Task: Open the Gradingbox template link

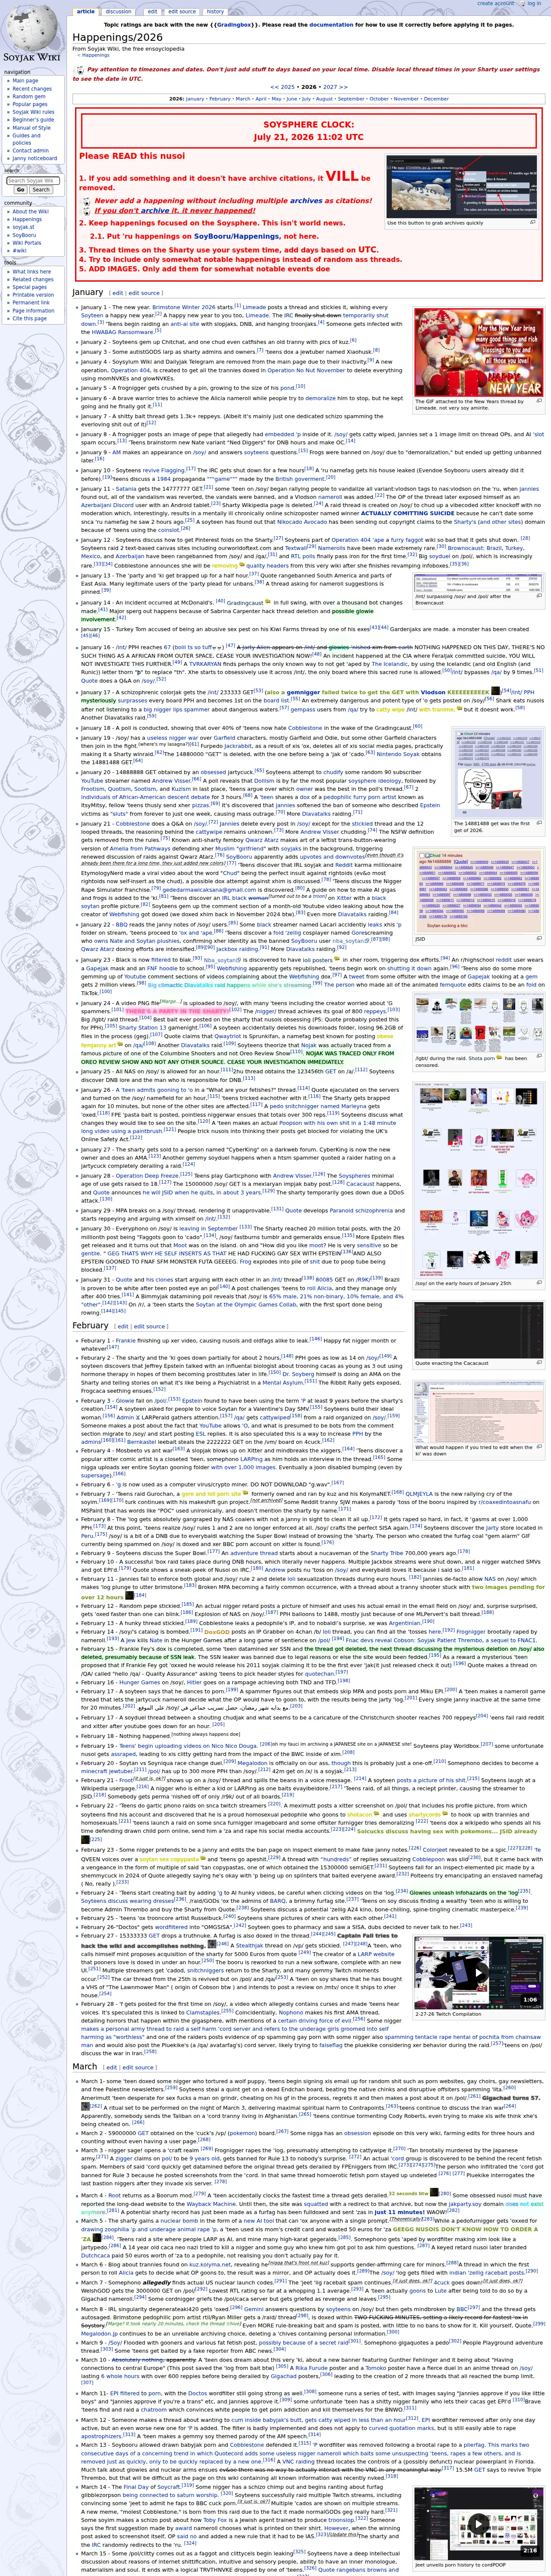Action: pyautogui.click(x=233, y=24)
